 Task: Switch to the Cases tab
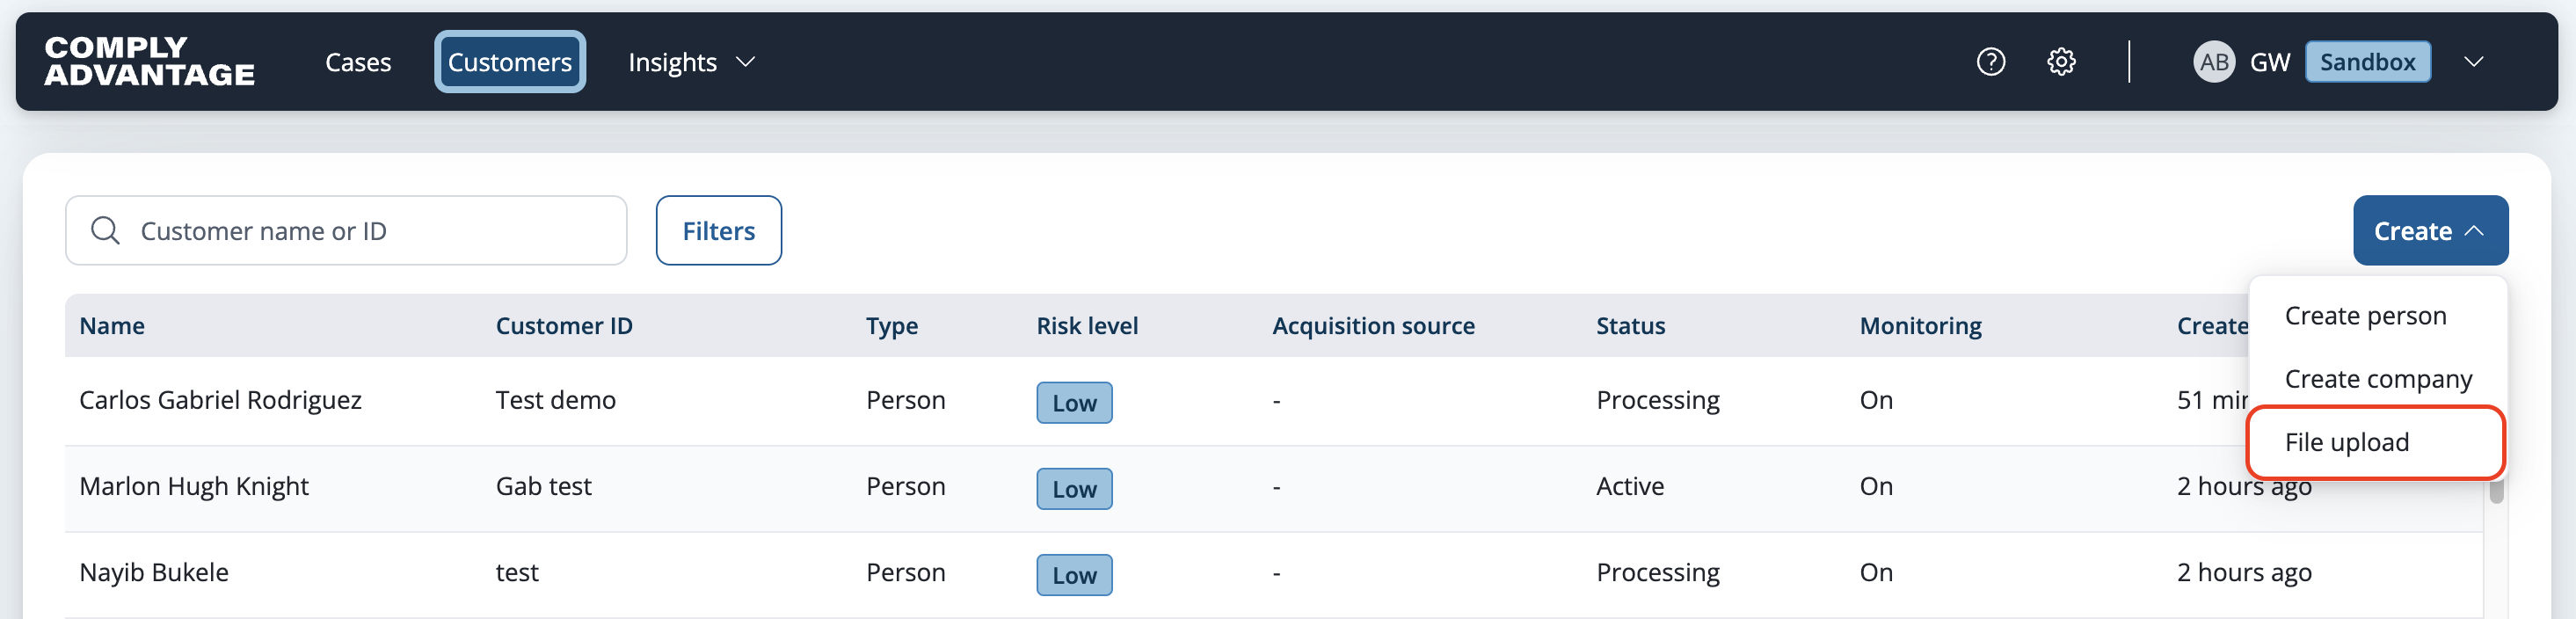point(358,62)
